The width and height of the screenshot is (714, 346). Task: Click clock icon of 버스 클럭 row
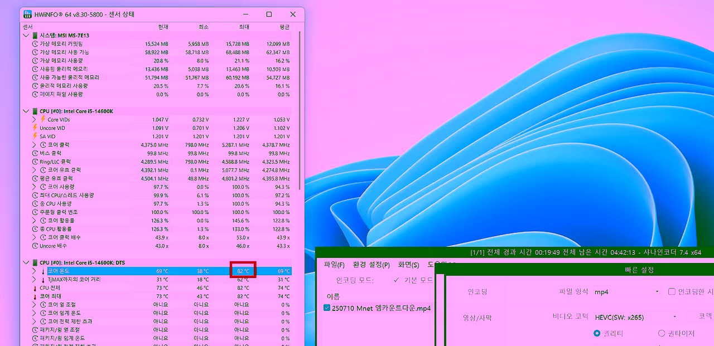point(35,153)
